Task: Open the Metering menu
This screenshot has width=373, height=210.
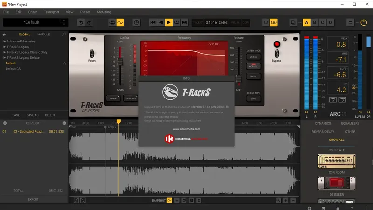Action: [x=104, y=12]
